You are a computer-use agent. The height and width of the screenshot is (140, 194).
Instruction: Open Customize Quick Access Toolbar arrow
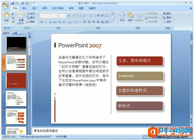(x=34, y=3)
